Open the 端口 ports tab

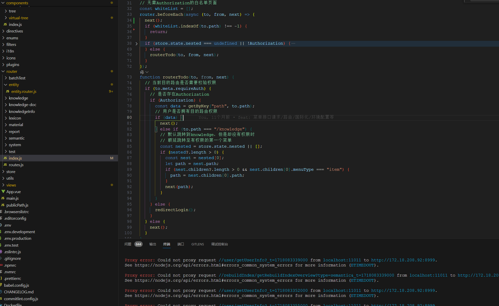pos(181,244)
